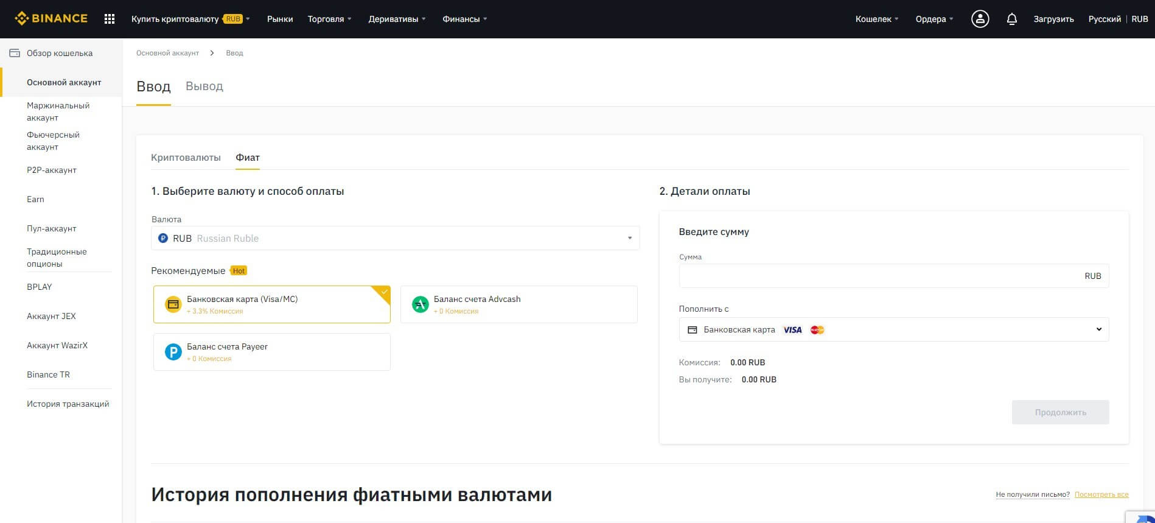
Task: Open the Рынки menu item
Action: [280, 19]
